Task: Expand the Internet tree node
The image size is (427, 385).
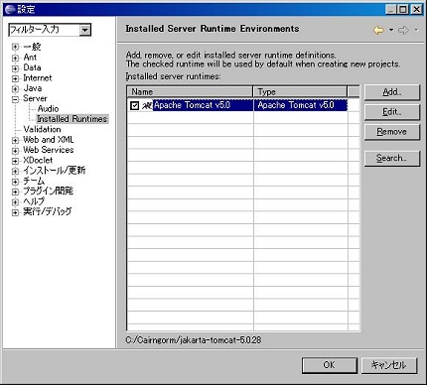Action: [15, 78]
